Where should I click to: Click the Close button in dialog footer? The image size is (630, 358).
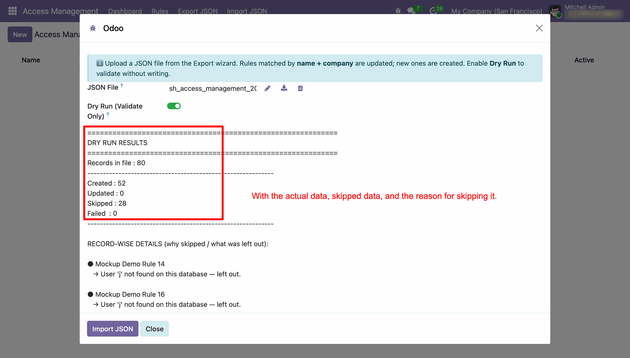tap(155, 329)
